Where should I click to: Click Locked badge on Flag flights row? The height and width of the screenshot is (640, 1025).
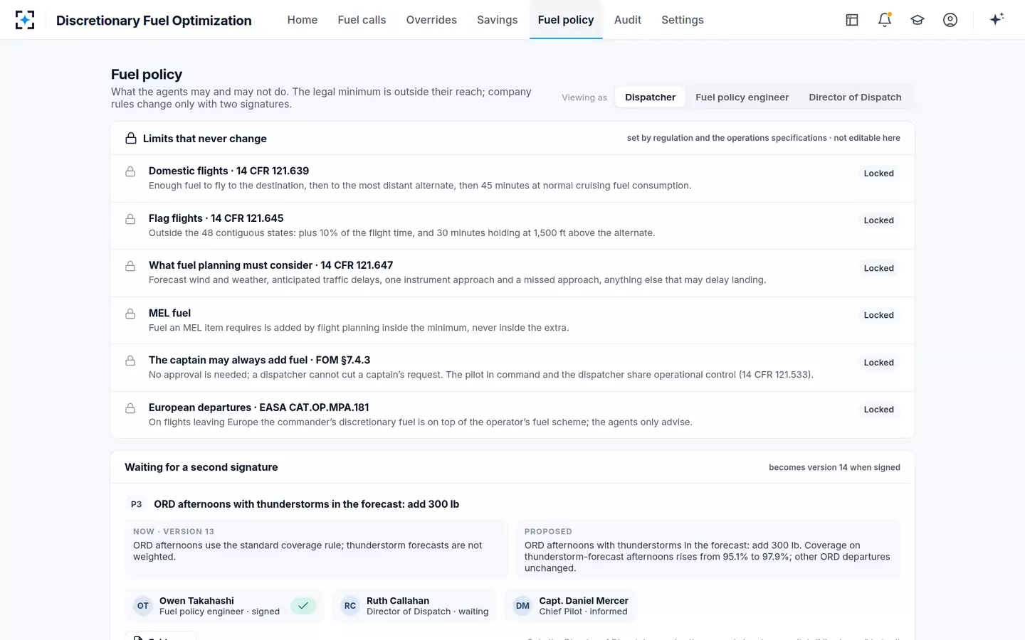coord(878,220)
